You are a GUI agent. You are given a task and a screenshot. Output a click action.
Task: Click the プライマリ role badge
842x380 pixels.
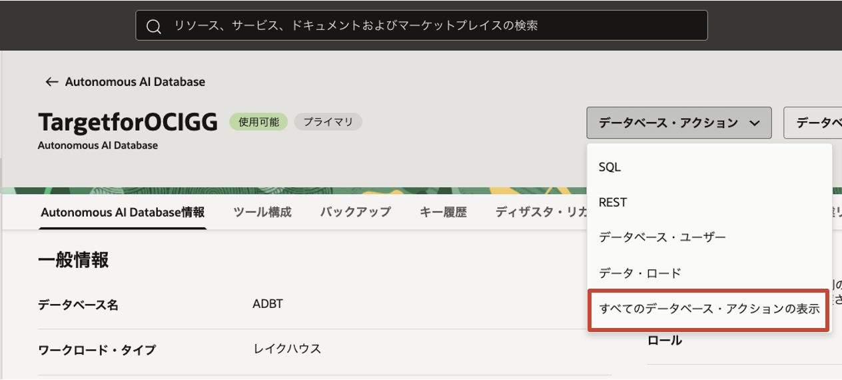328,122
